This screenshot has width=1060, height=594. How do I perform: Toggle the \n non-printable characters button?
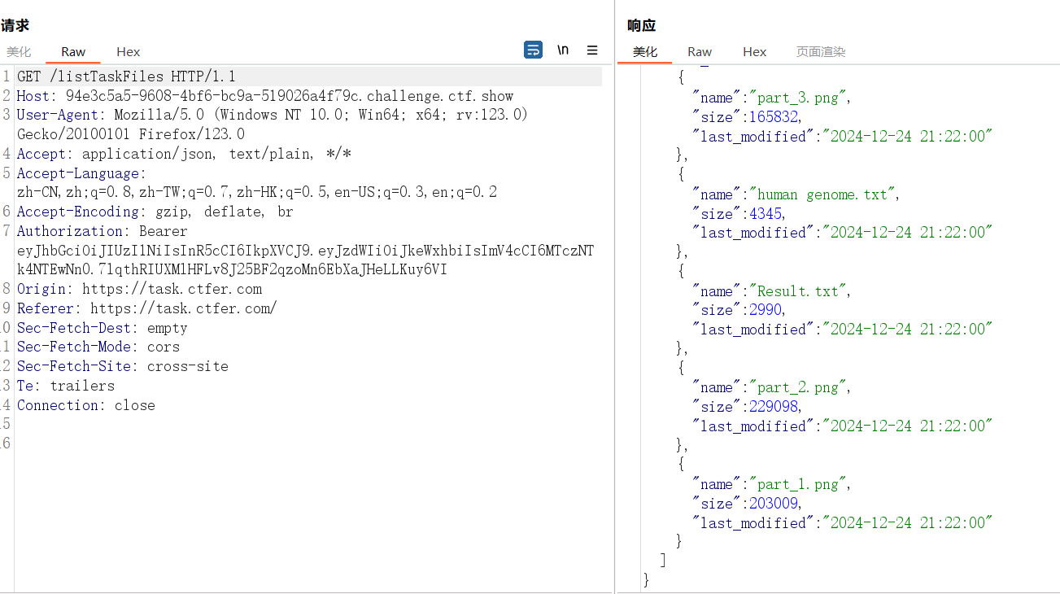coord(563,50)
